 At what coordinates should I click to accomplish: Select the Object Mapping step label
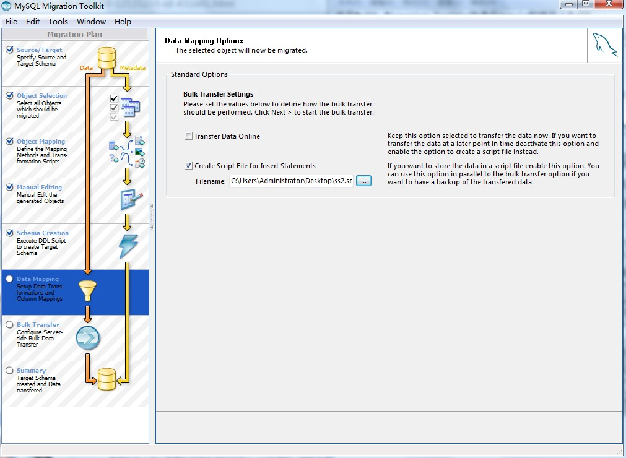tap(41, 141)
